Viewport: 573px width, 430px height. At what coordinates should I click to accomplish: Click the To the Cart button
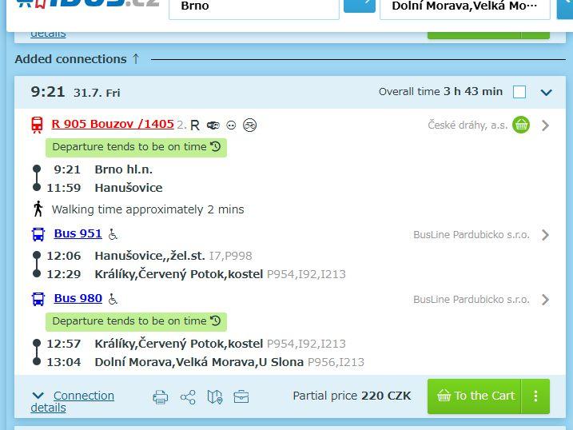[475, 396]
